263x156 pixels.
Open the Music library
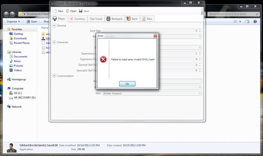pos(17,61)
